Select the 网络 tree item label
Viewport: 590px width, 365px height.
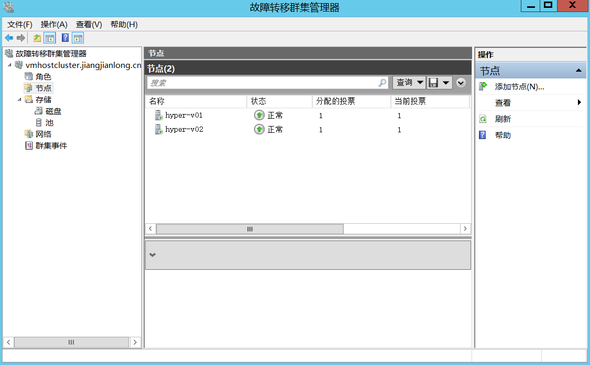pos(43,134)
